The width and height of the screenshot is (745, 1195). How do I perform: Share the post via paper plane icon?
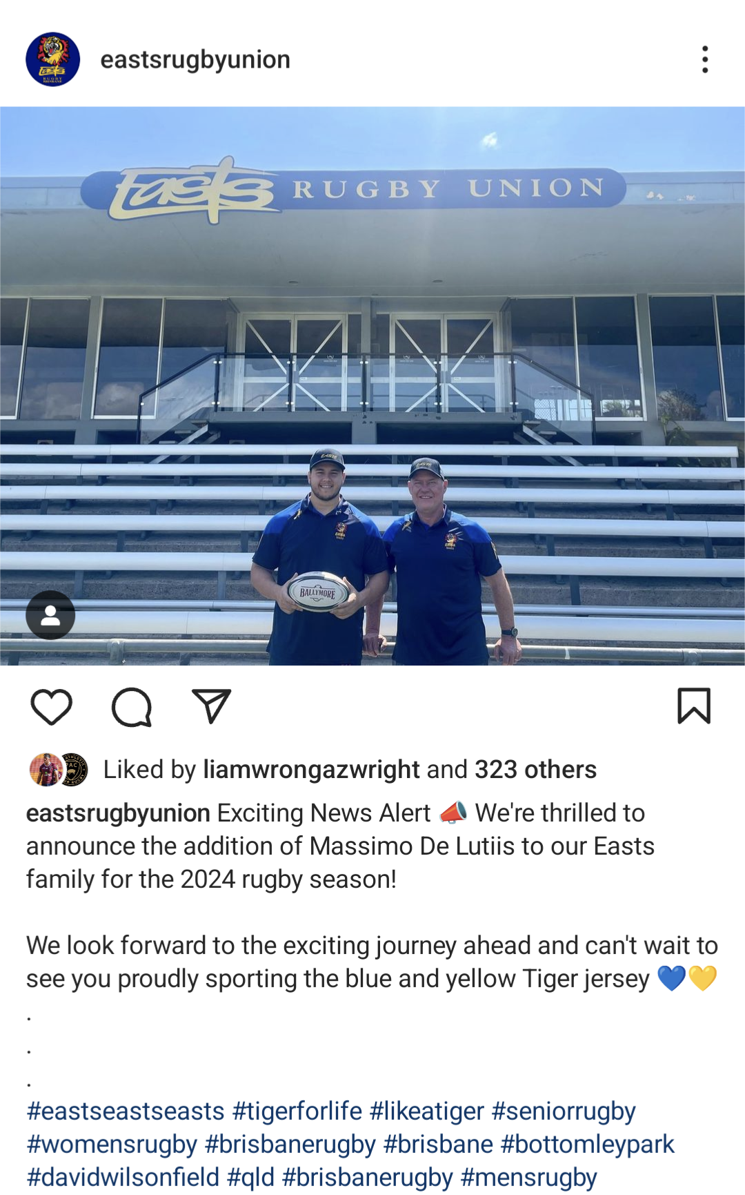pos(211,706)
